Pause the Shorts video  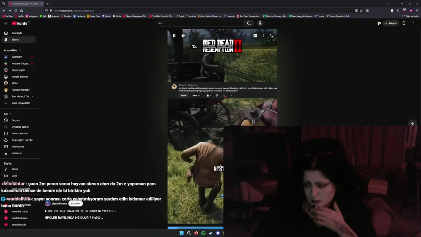coord(174,36)
